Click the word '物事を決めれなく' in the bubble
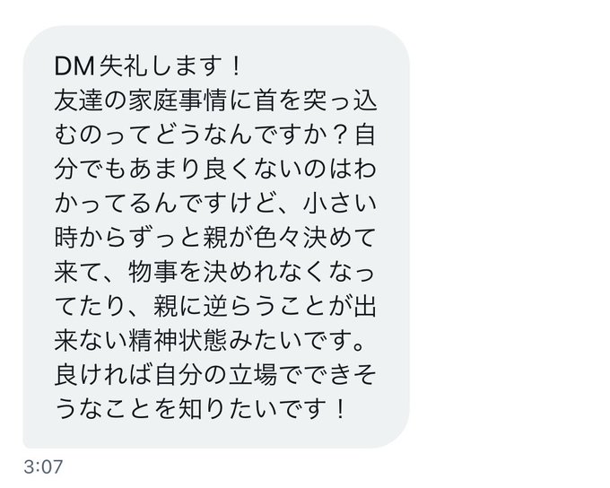This screenshot has height=488, width=610. pyautogui.click(x=228, y=272)
